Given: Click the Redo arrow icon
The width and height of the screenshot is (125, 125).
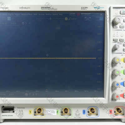Looking at the screenshot, I should tap(89, 19).
